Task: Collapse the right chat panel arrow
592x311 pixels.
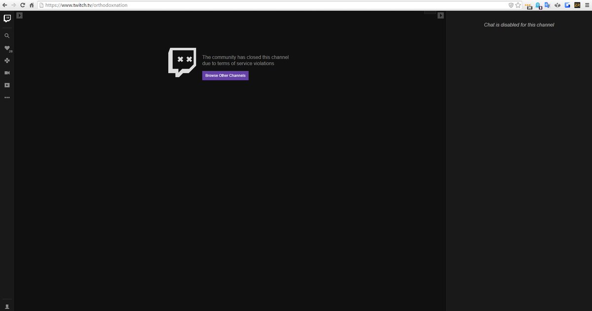Action: 441,15
